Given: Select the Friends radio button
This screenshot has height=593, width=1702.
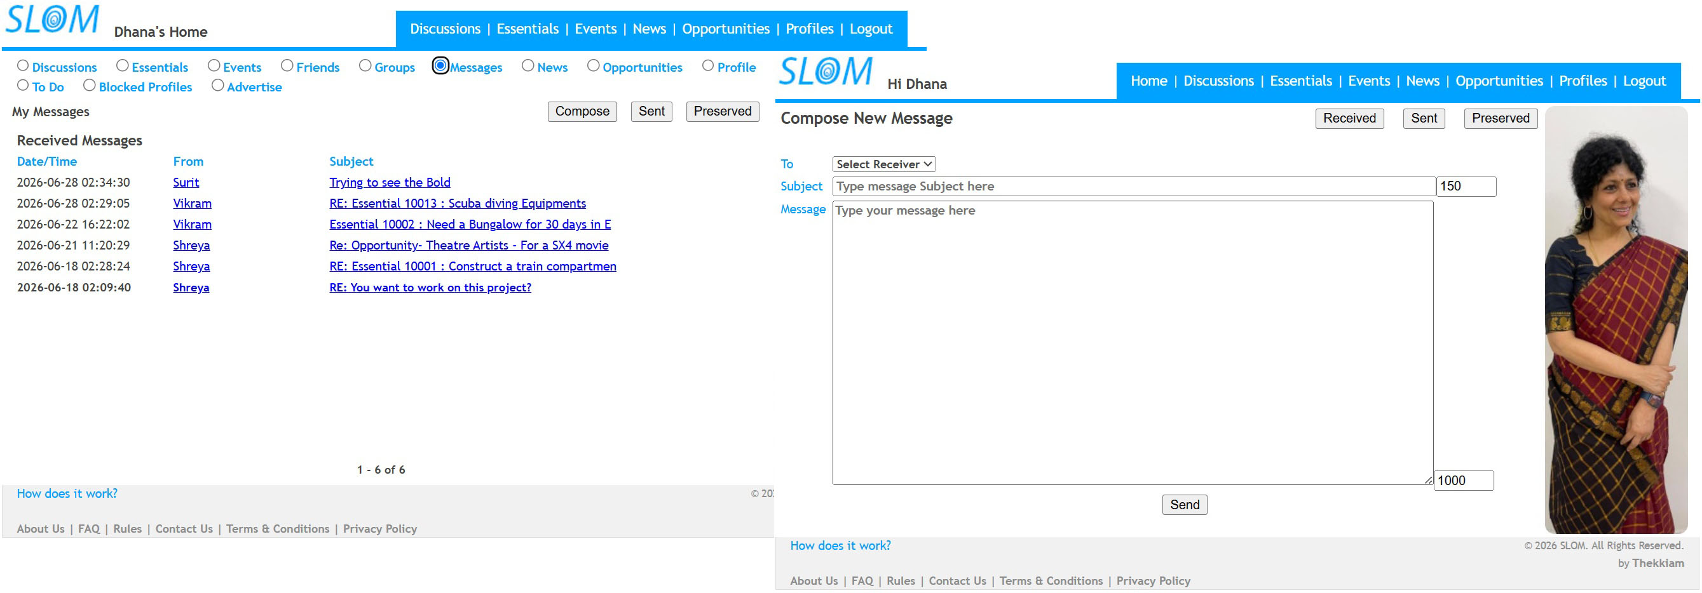Looking at the screenshot, I should (287, 66).
